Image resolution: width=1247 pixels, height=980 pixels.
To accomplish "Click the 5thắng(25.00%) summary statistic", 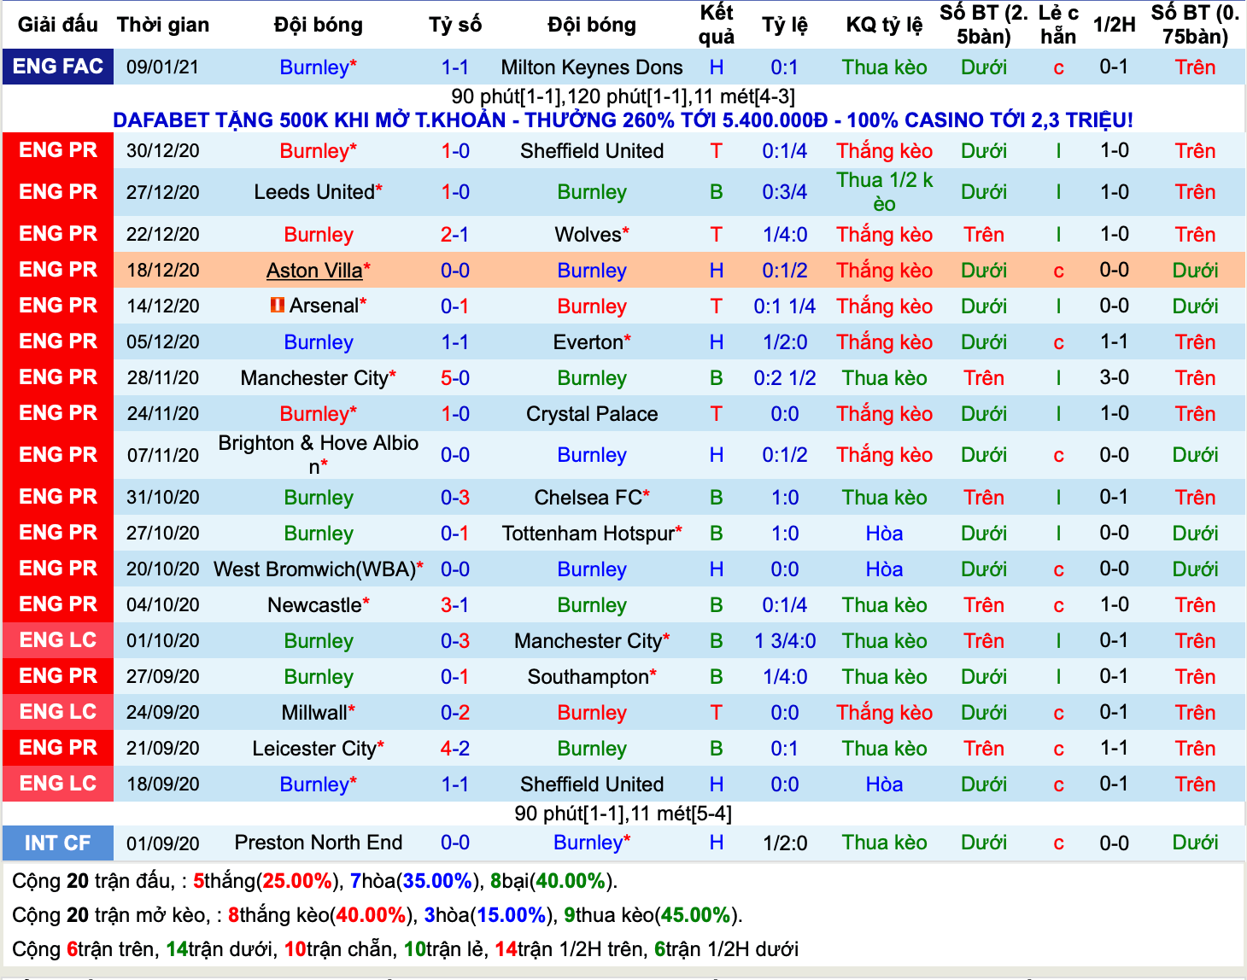I will pos(266,881).
